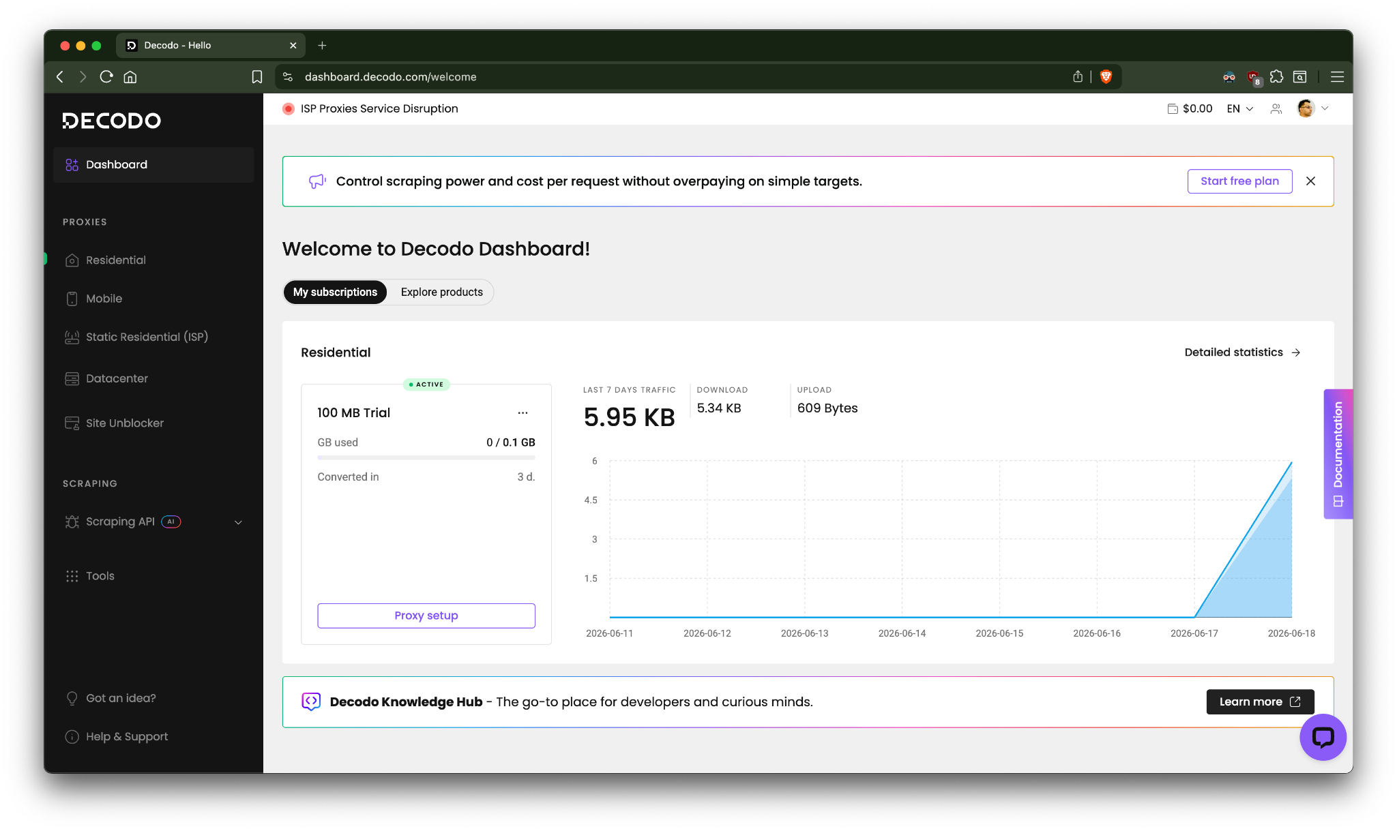
Task: Click the Start free plan button
Action: tap(1239, 181)
